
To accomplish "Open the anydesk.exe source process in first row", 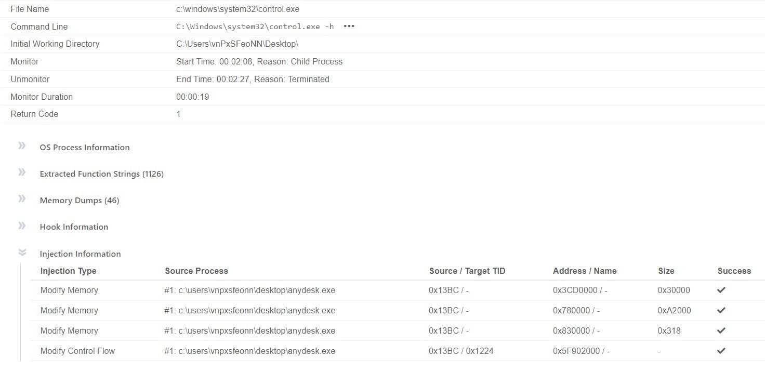I will pyautogui.click(x=249, y=290).
